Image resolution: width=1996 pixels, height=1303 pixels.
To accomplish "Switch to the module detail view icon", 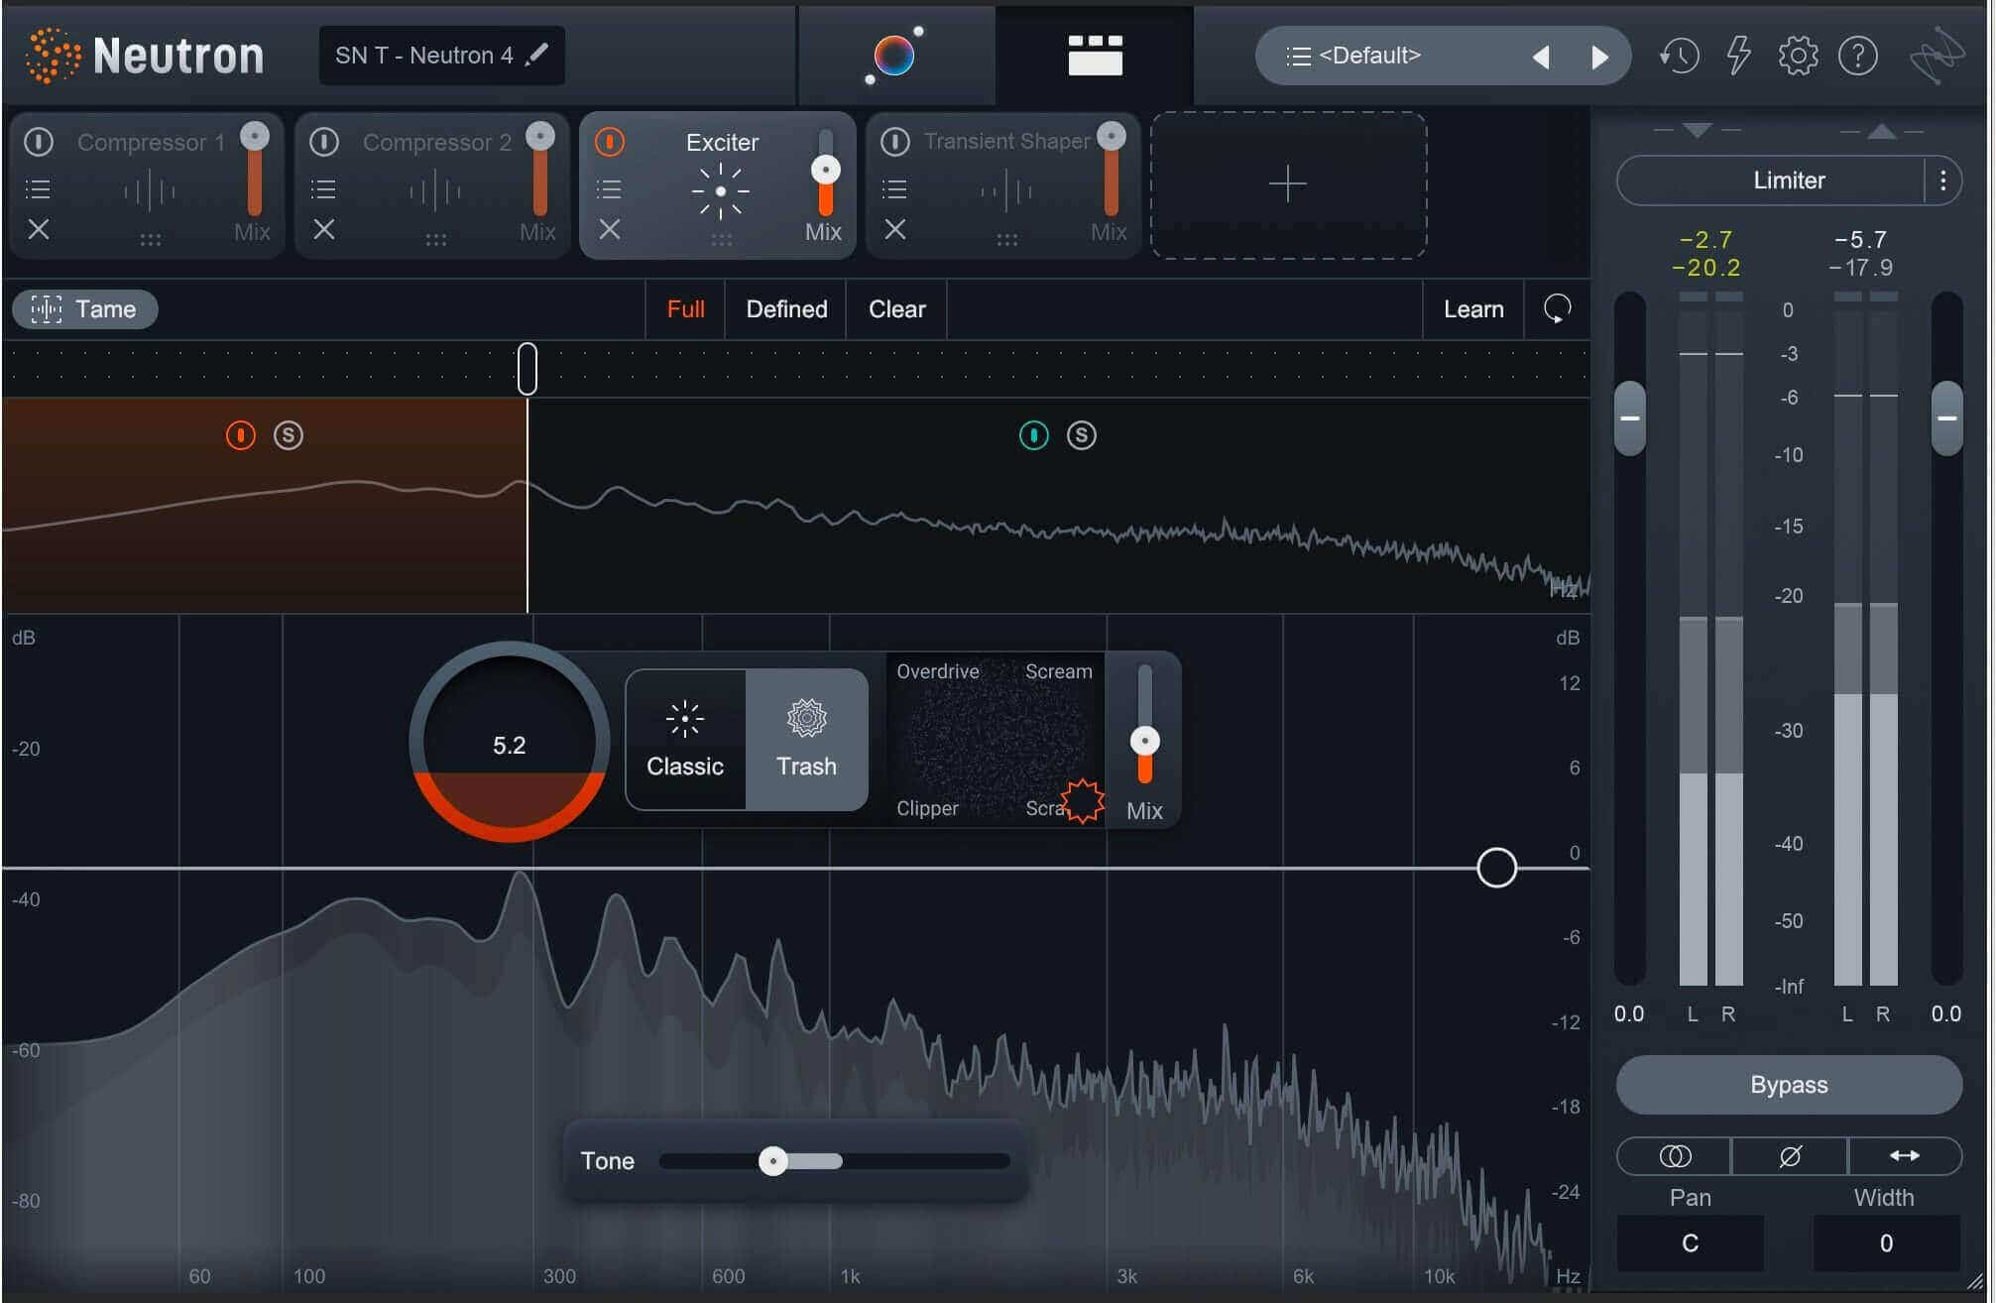I will 1095,55.
